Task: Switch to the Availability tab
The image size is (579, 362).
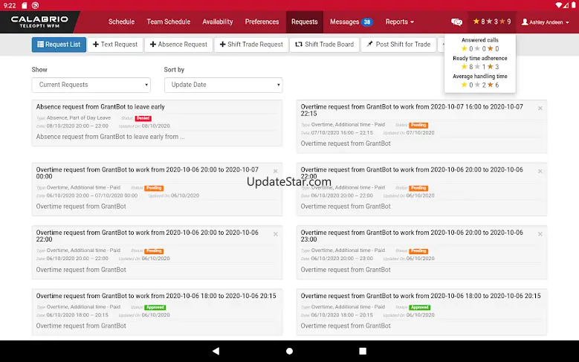Action: (218, 22)
